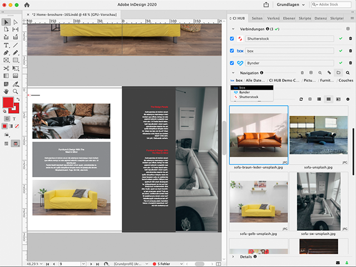Click the refresh icon above the thumbnails
This screenshot has width=356, height=267.
[x=301, y=99]
